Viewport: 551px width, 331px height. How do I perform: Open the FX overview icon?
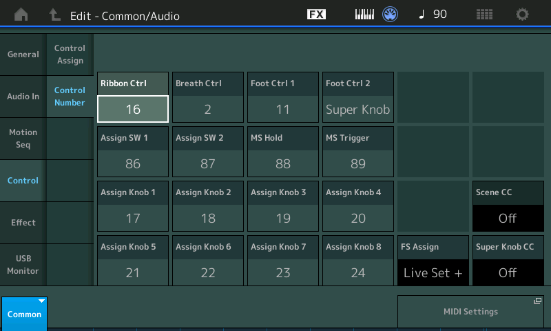(x=316, y=14)
